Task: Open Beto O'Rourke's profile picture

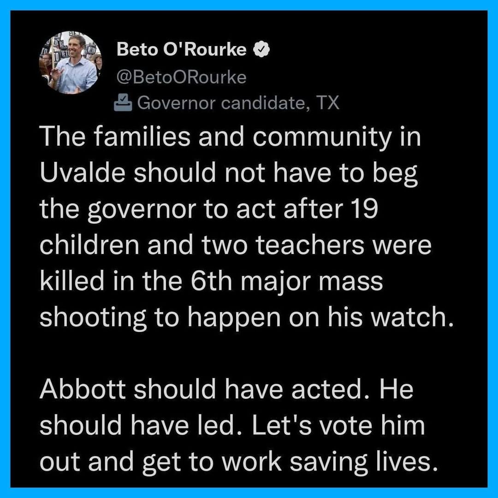Action: (x=70, y=63)
